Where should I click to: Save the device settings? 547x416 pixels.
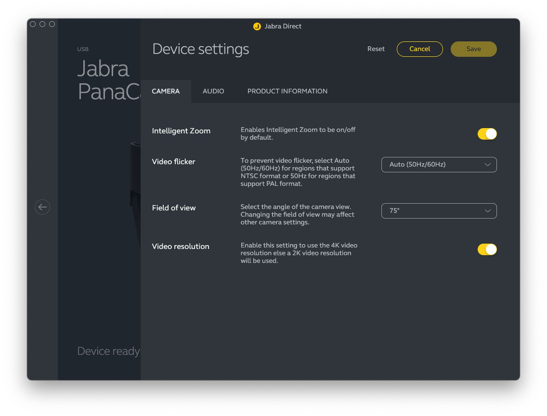tap(474, 49)
